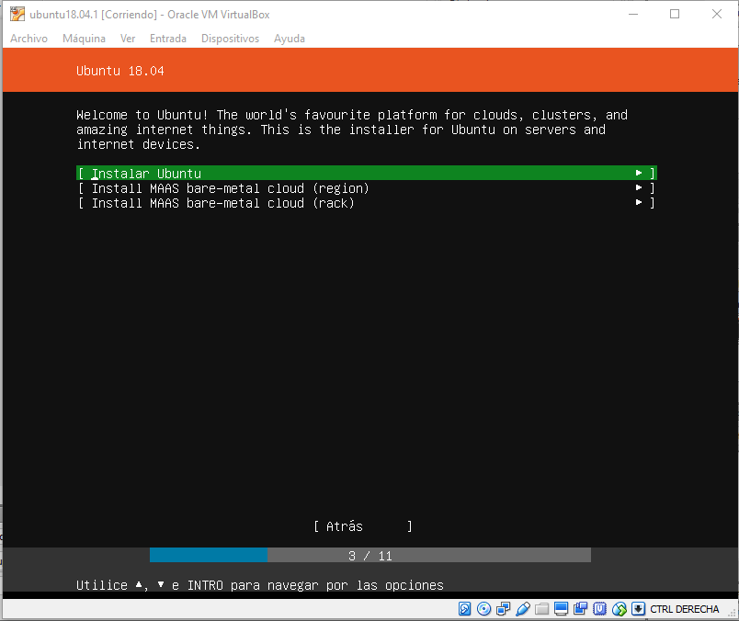Screen dimensions: 739x621
Task: Click the Welcome to Ubuntu paragraph
Action: pyautogui.click(x=352, y=130)
